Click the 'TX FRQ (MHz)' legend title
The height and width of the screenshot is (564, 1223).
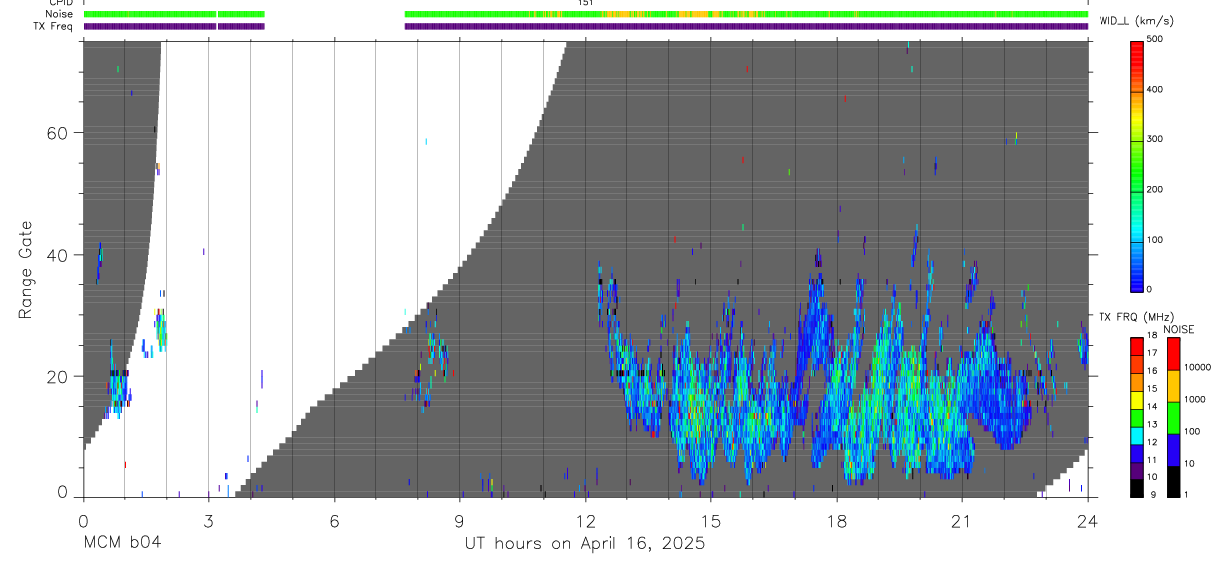(x=1135, y=317)
